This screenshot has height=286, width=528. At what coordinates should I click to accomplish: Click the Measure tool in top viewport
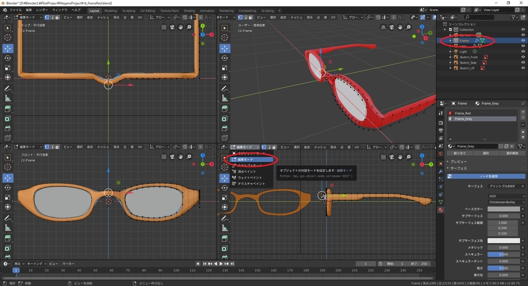coord(7,98)
